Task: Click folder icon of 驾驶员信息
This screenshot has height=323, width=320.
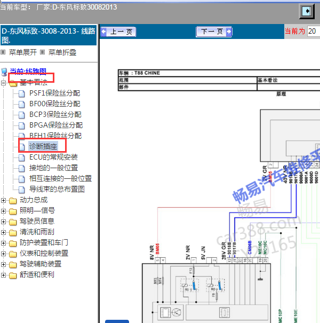Action: pos(13,222)
